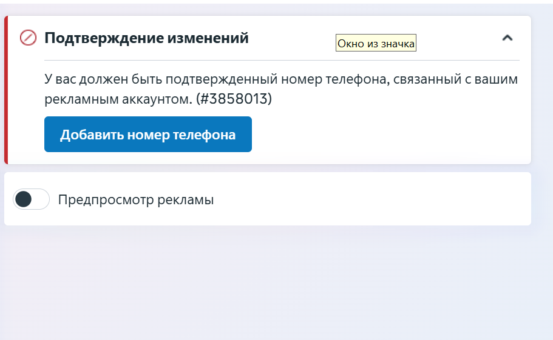Collapse the Подтверждение изменений panel with the chevron
This screenshot has width=553, height=340.
tap(507, 38)
